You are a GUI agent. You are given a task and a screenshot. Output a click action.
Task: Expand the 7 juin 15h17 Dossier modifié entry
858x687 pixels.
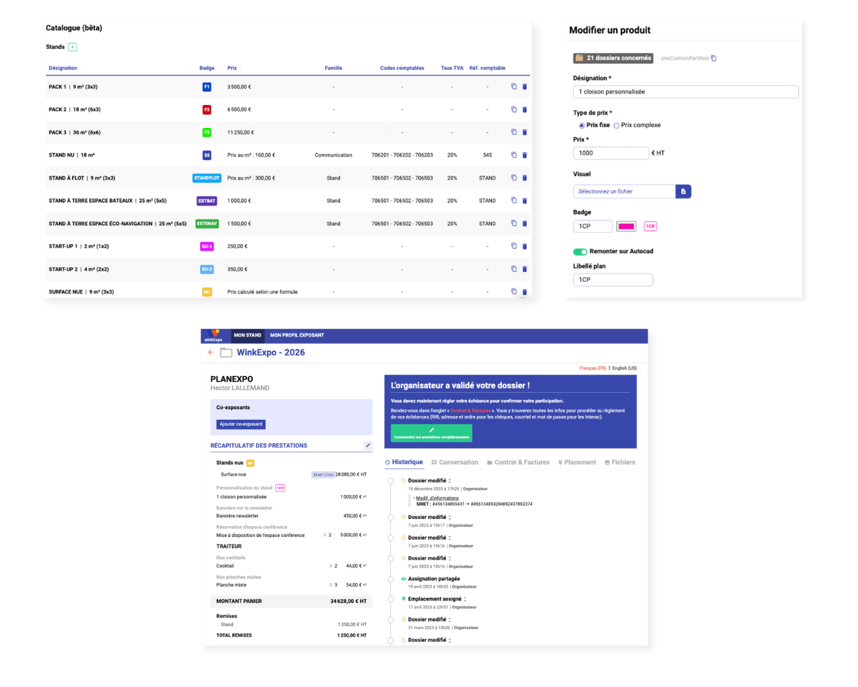click(x=449, y=517)
